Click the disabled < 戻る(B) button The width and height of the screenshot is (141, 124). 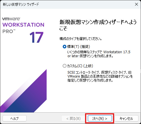[73, 118]
